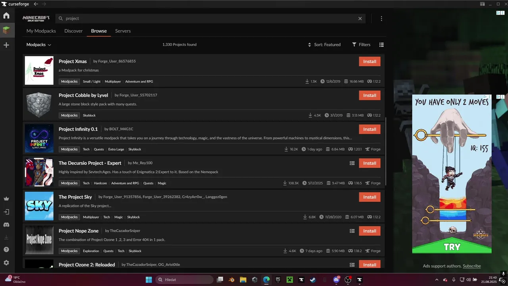Image resolution: width=508 pixels, height=286 pixels.
Task: Switch to list view layout icon
Action: click(381, 45)
